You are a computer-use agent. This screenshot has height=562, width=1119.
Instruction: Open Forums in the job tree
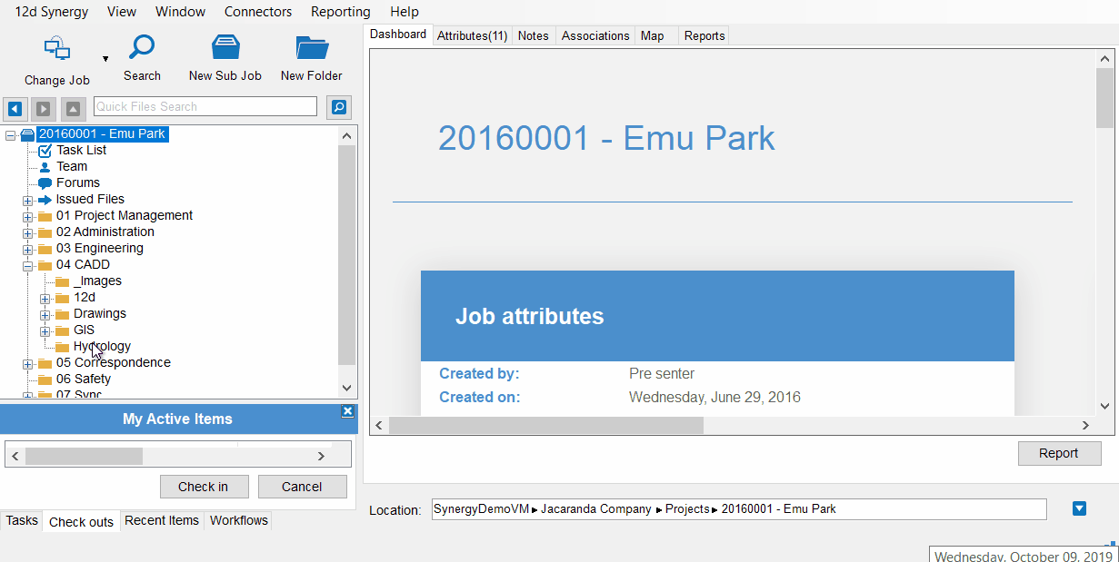[x=77, y=182]
